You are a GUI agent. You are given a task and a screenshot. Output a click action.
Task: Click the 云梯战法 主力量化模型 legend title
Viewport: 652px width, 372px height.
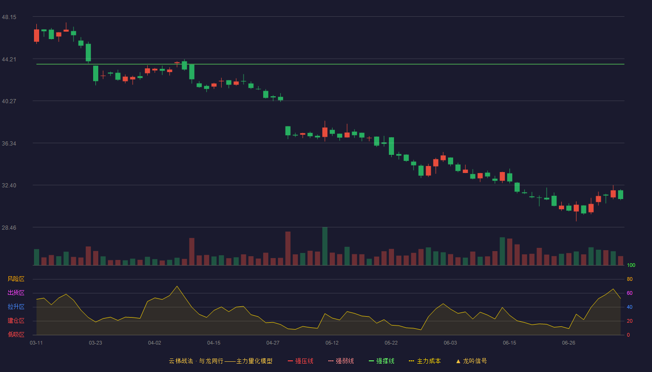(221, 361)
